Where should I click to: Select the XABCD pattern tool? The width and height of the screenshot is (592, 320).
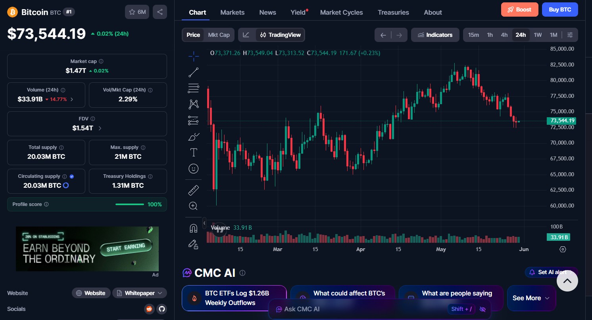click(x=194, y=104)
